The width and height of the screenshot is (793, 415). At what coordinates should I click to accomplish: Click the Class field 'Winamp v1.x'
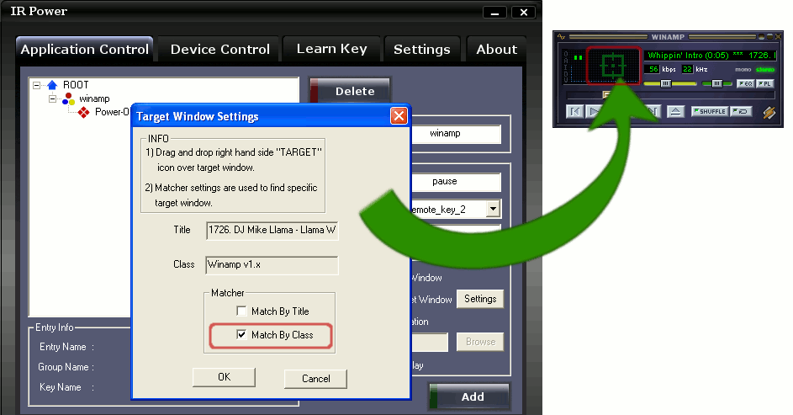click(x=272, y=264)
